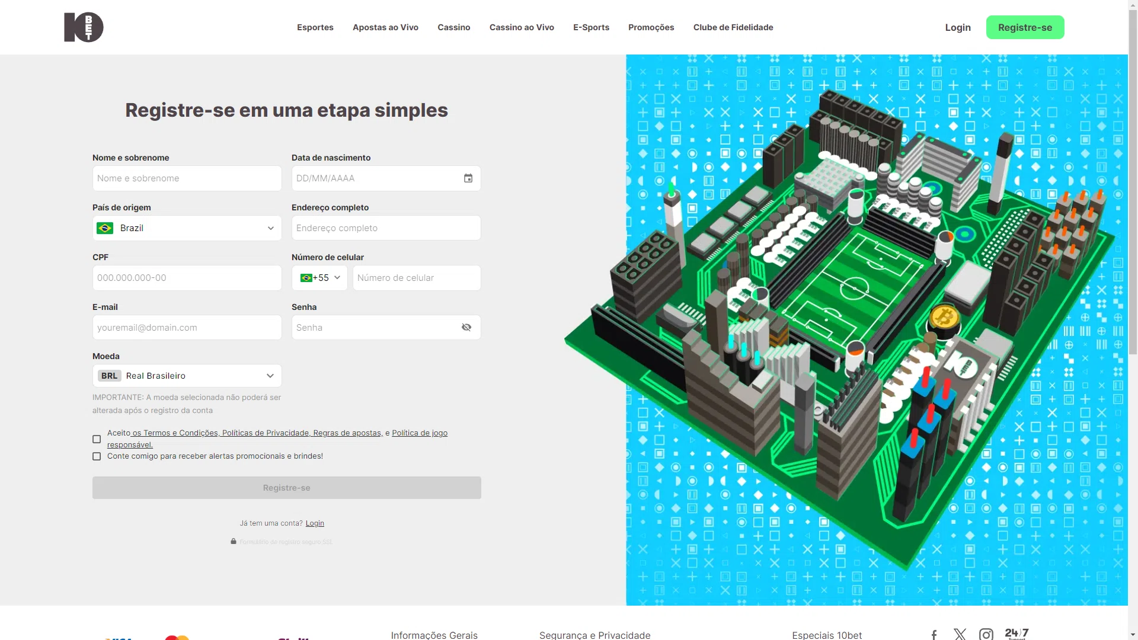The width and height of the screenshot is (1138, 640).
Task: Open the Promoções page
Action: click(x=651, y=27)
